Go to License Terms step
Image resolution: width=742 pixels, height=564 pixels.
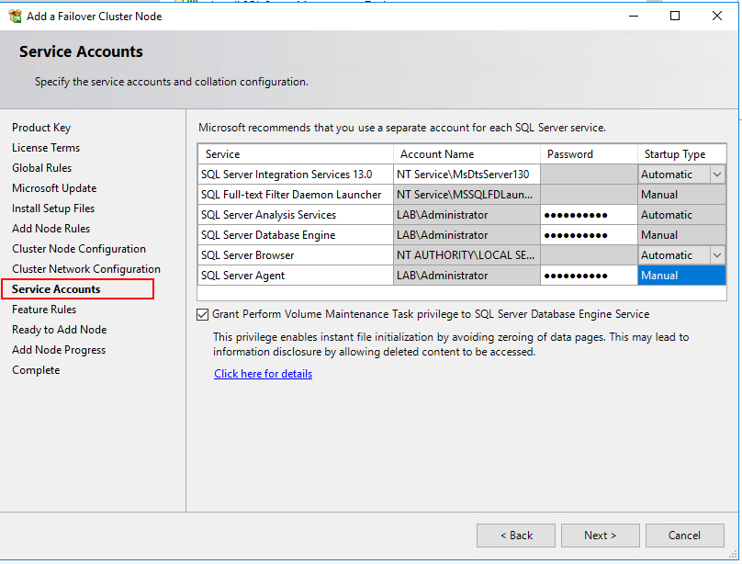point(46,148)
